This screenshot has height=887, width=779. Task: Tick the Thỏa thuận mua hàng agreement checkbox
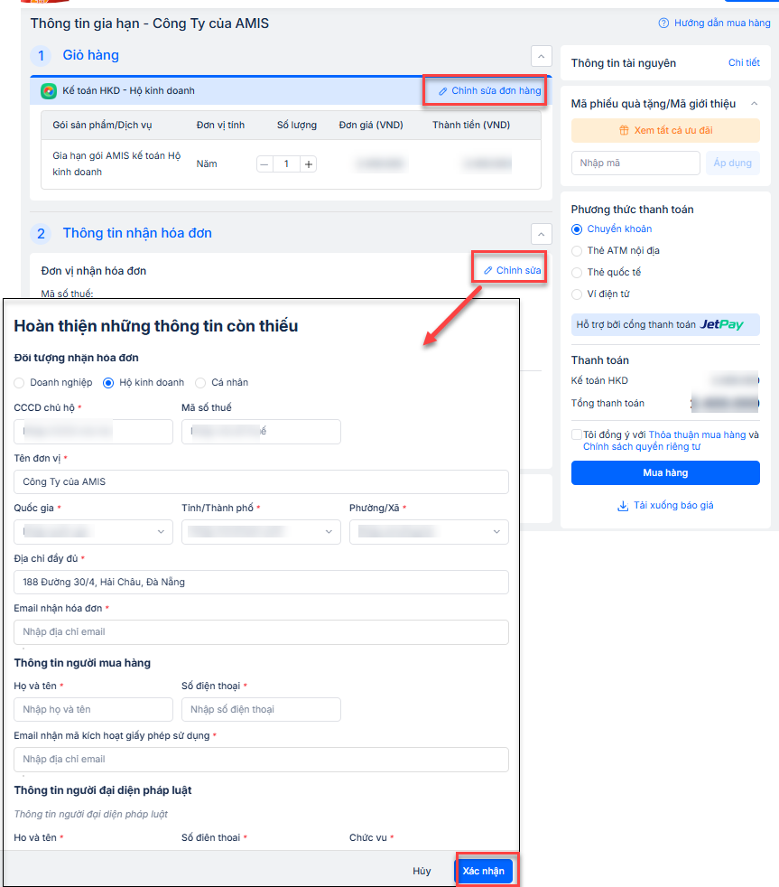[577, 434]
